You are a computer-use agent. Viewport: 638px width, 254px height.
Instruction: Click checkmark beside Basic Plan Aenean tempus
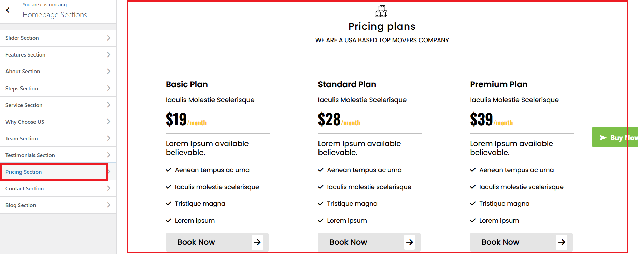pyautogui.click(x=168, y=170)
